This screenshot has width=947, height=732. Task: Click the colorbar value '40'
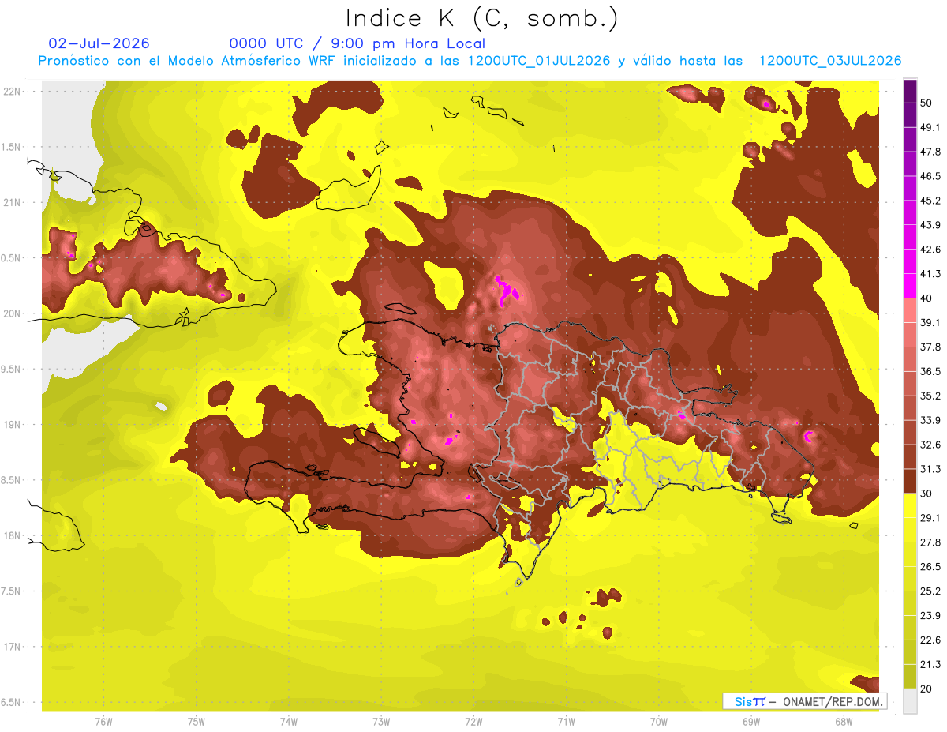tap(927, 298)
